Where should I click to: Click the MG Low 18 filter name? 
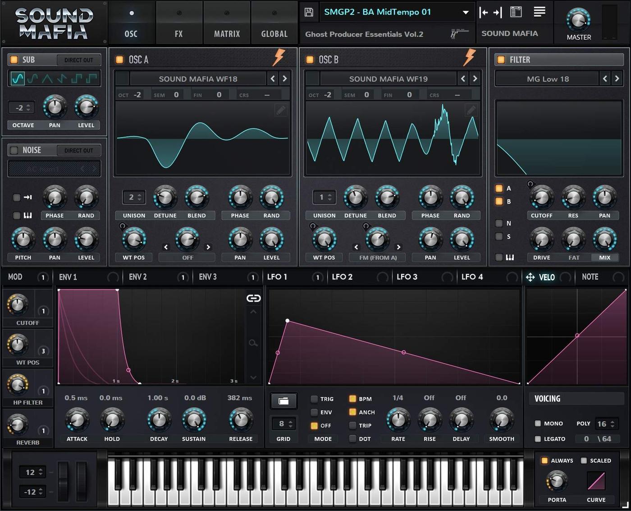[548, 79]
